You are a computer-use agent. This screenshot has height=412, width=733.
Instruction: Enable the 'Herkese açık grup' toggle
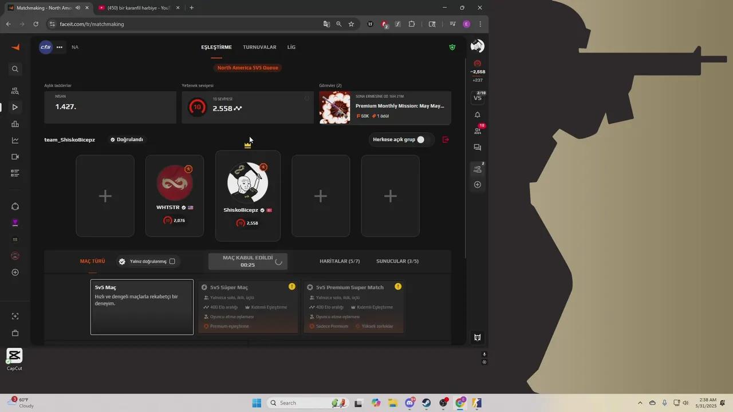coord(420,139)
